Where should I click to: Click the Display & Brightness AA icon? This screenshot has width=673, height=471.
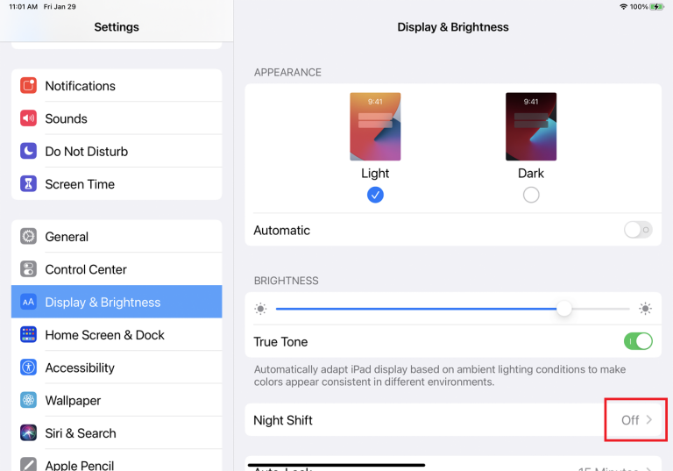[28, 302]
